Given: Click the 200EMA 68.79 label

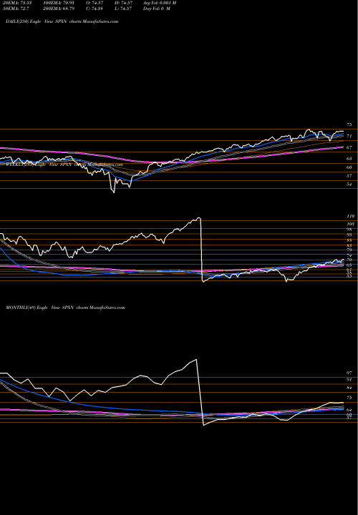Looking at the screenshot, I should (x=59, y=8).
